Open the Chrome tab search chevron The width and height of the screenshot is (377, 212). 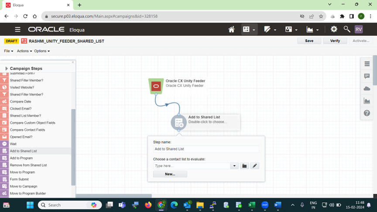point(329,4)
